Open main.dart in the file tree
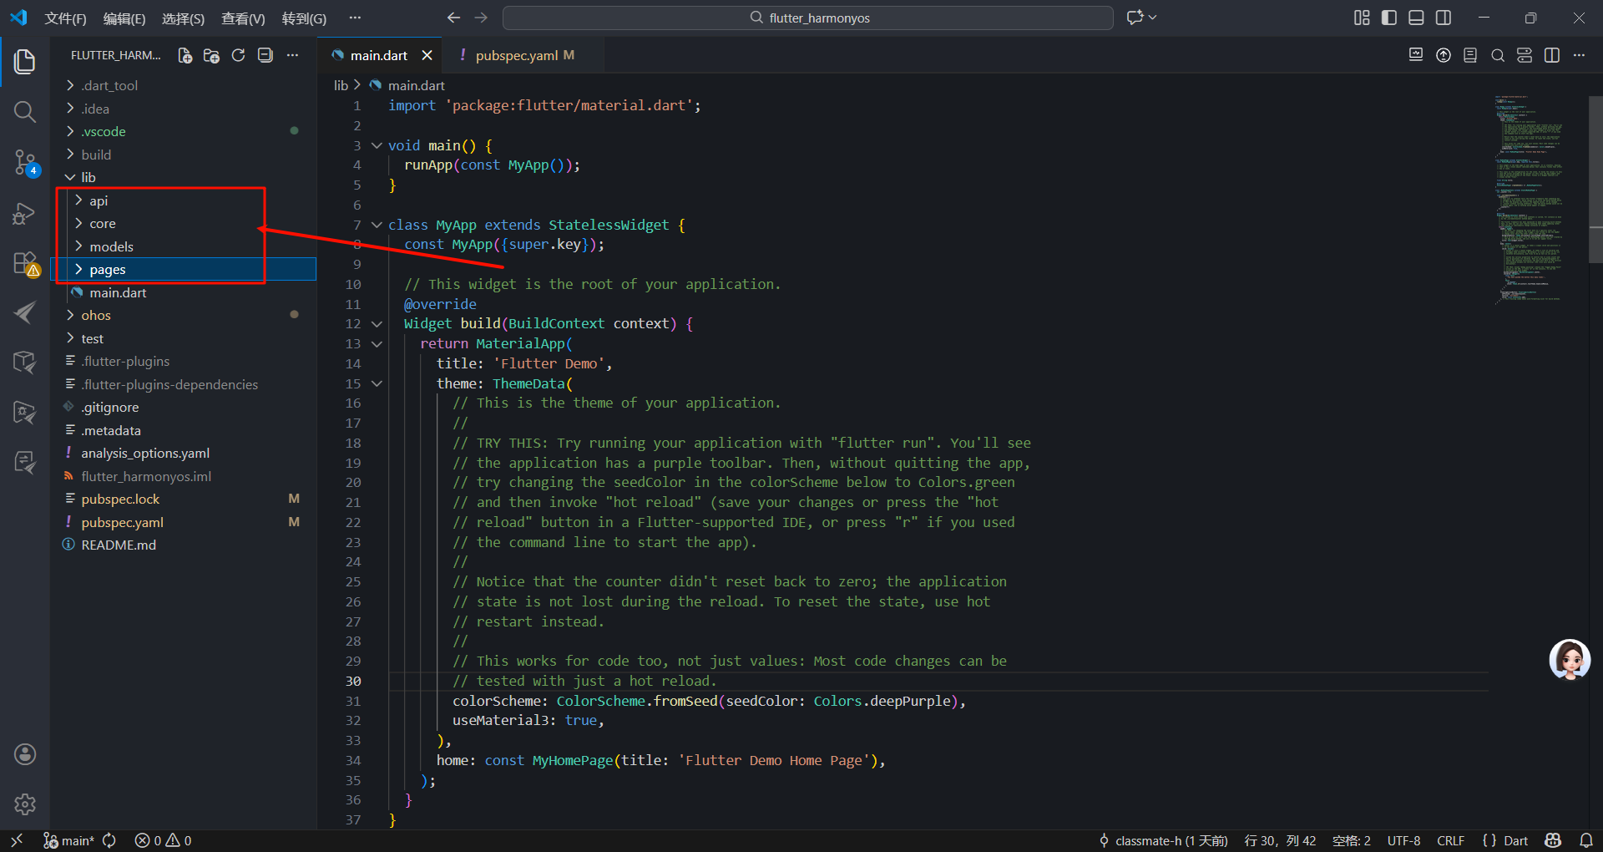 click(x=184, y=292)
